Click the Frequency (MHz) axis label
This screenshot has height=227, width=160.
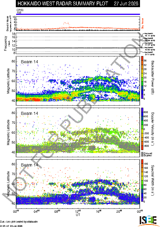[6, 43]
